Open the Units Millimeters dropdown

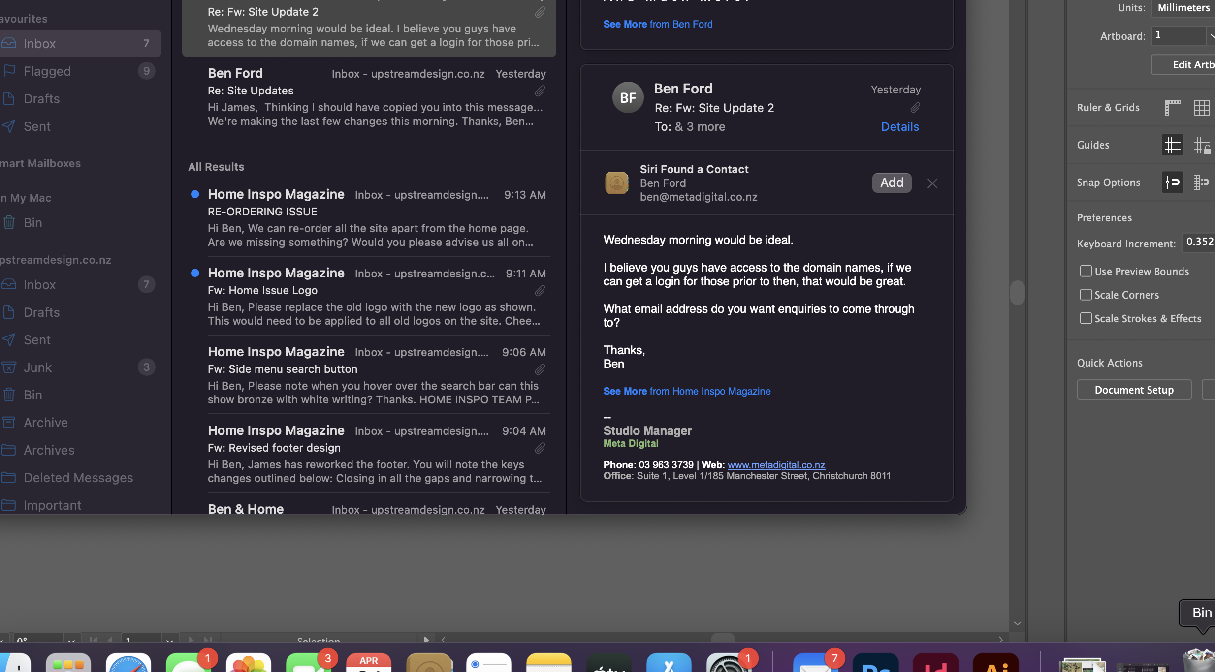point(1183,8)
